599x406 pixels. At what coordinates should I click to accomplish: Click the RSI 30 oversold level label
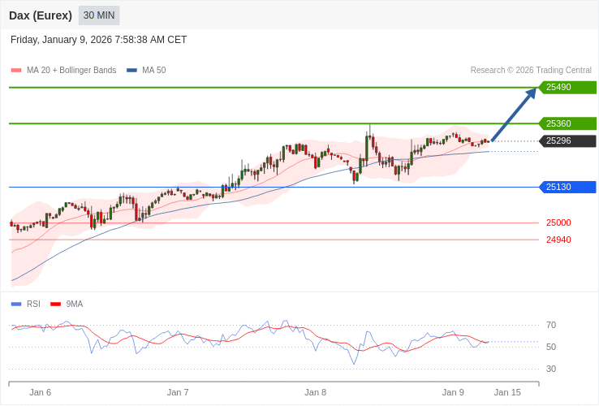coord(551,369)
